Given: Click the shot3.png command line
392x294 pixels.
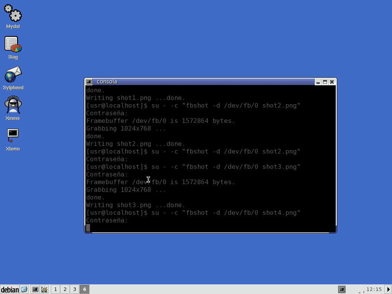Looking at the screenshot, I should [x=193, y=167].
